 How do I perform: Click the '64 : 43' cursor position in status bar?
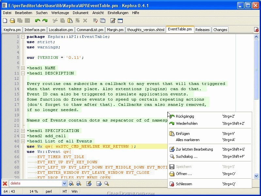click(x=9, y=191)
